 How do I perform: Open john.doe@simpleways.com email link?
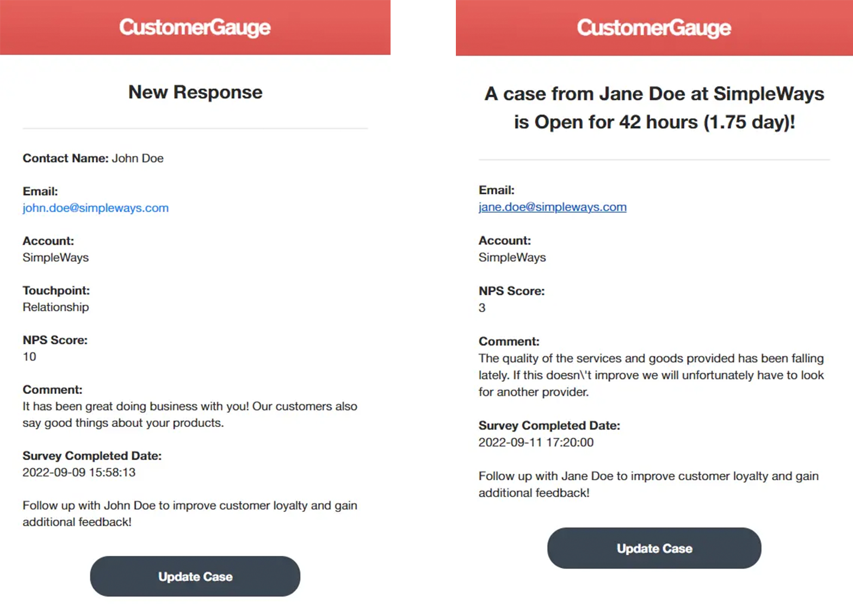[x=95, y=208]
